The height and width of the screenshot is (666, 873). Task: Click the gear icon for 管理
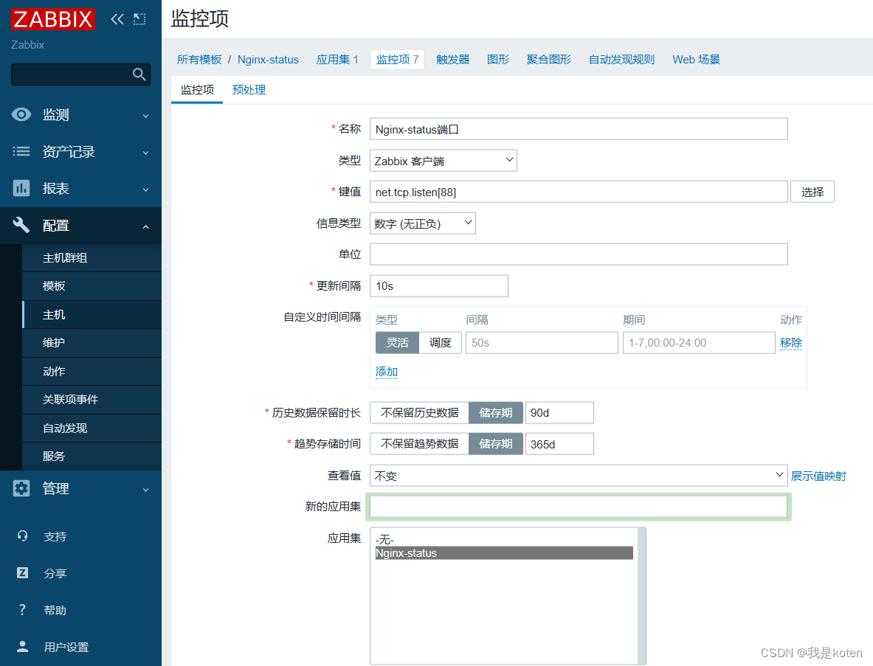point(21,488)
